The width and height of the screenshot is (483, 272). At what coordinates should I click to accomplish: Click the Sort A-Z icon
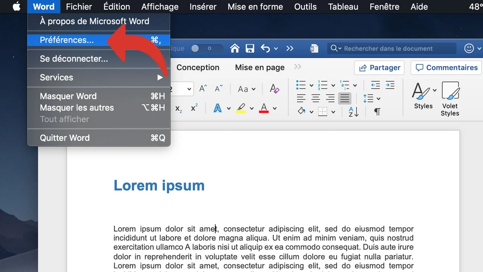pyautogui.click(x=353, y=112)
